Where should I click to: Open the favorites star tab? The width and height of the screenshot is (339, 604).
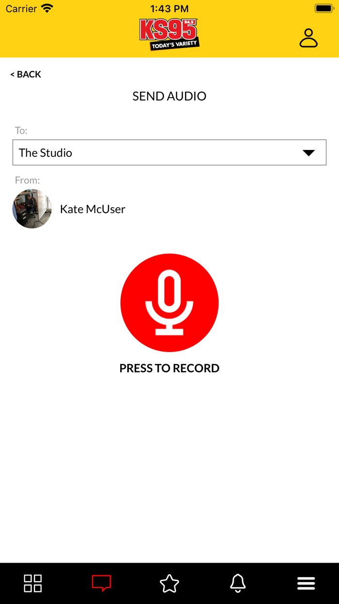click(x=169, y=583)
